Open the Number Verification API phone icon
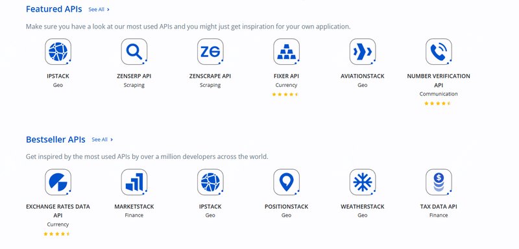This screenshot has width=519, height=249. click(x=439, y=52)
